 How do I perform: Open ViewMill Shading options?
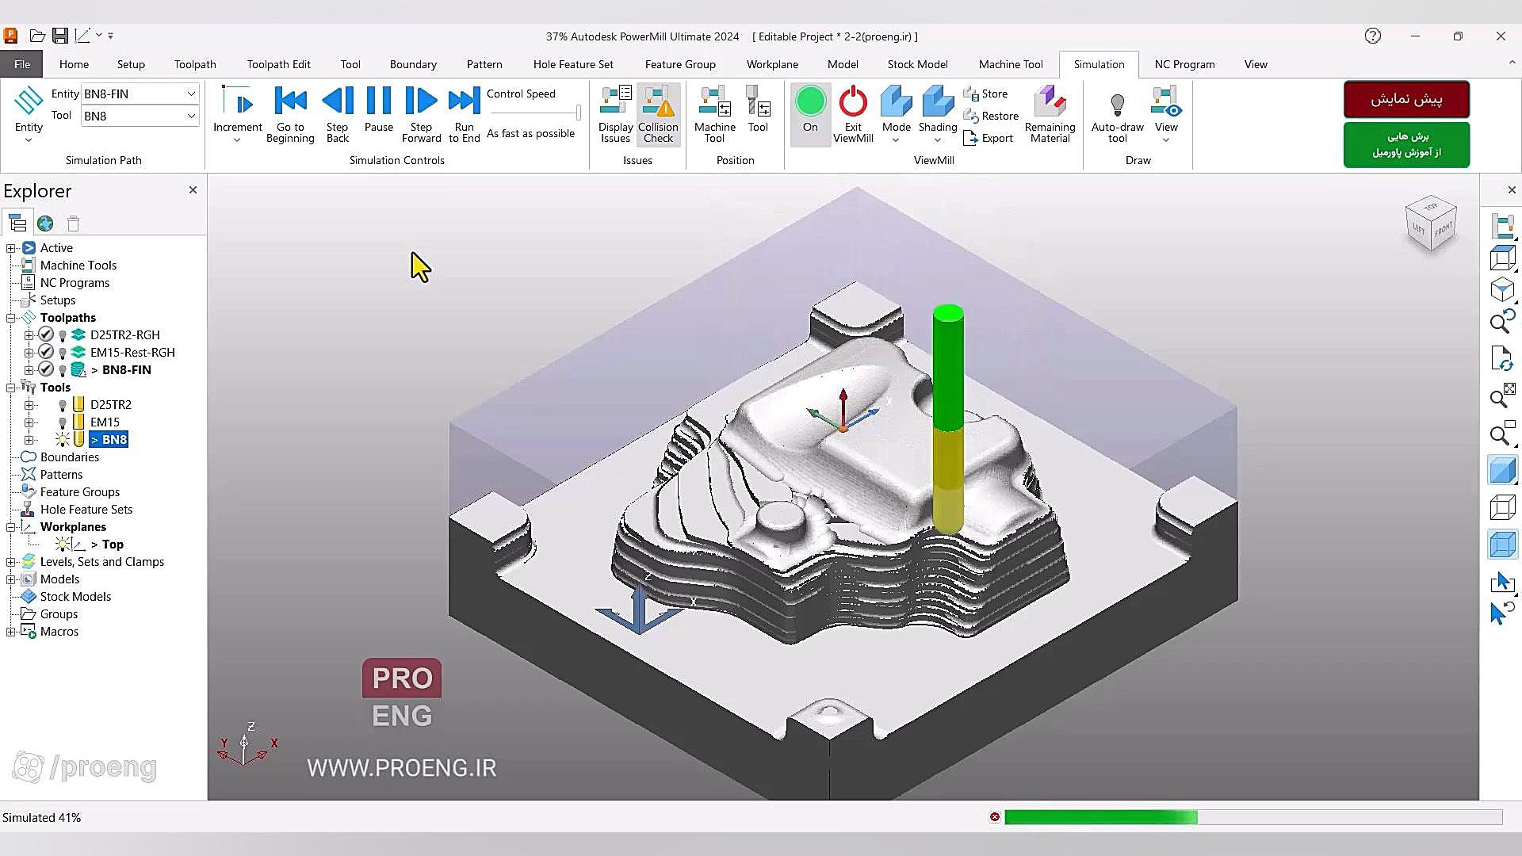coord(938,114)
